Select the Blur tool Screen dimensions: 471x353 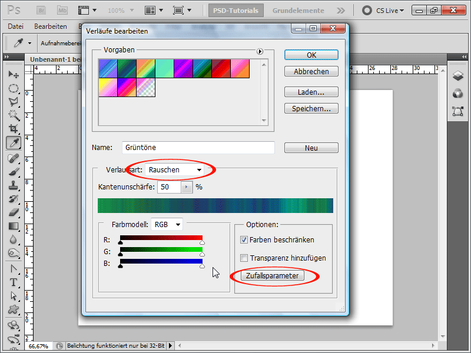(14, 239)
